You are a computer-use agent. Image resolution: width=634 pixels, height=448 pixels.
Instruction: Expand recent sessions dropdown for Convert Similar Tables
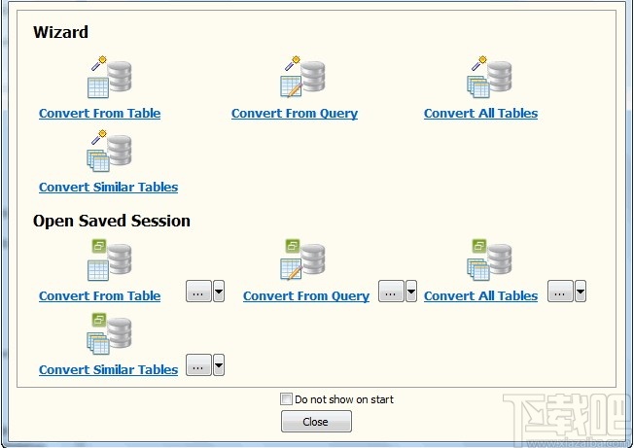point(219,365)
